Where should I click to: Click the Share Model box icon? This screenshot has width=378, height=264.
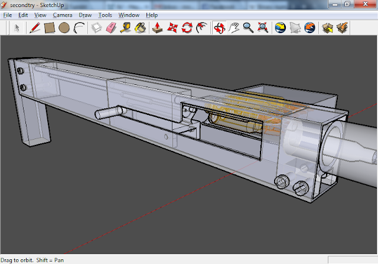click(343, 28)
